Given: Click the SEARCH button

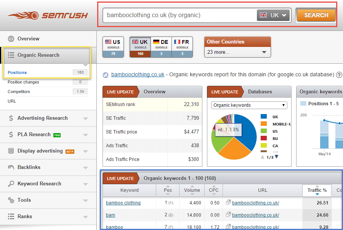Looking at the screenshot, I should click(316, 15).
